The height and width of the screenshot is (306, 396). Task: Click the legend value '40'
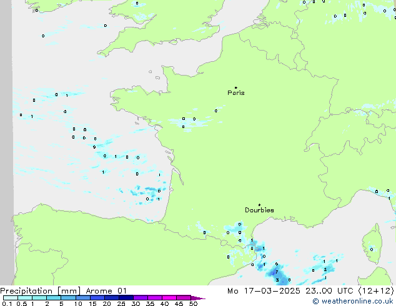[x=164, y=304]
